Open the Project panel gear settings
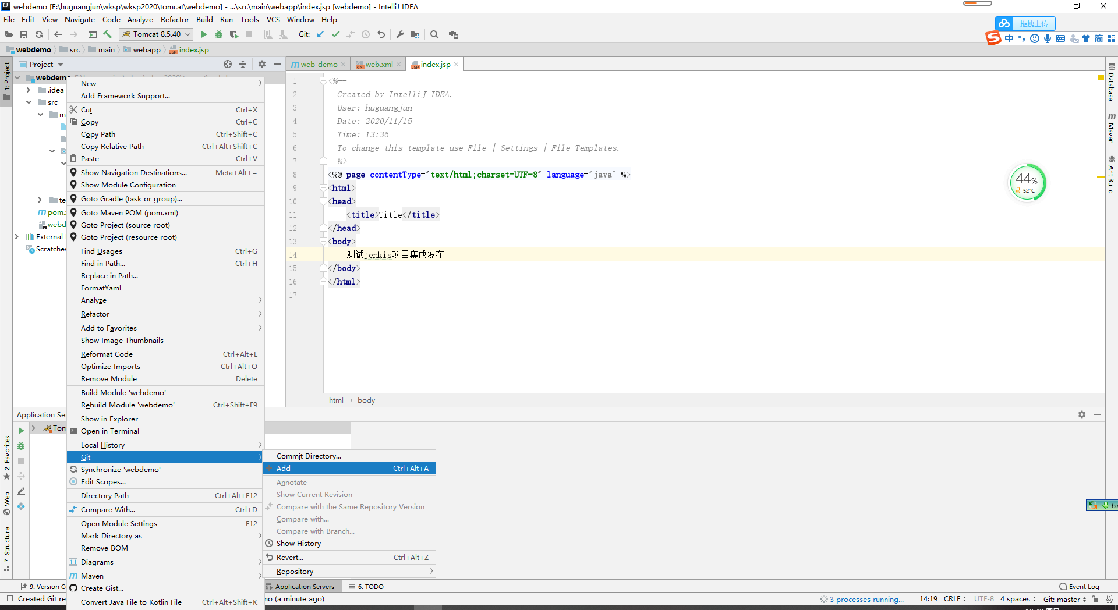 point(262,64)
